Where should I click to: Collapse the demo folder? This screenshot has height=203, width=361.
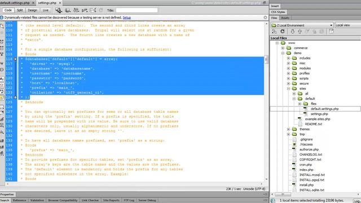pyautogui.click(x=283, y=53)
